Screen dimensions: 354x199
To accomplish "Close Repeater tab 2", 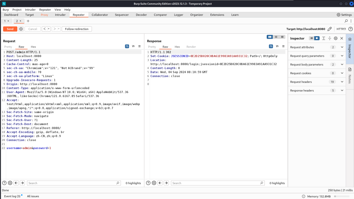I will click(20, 21).
